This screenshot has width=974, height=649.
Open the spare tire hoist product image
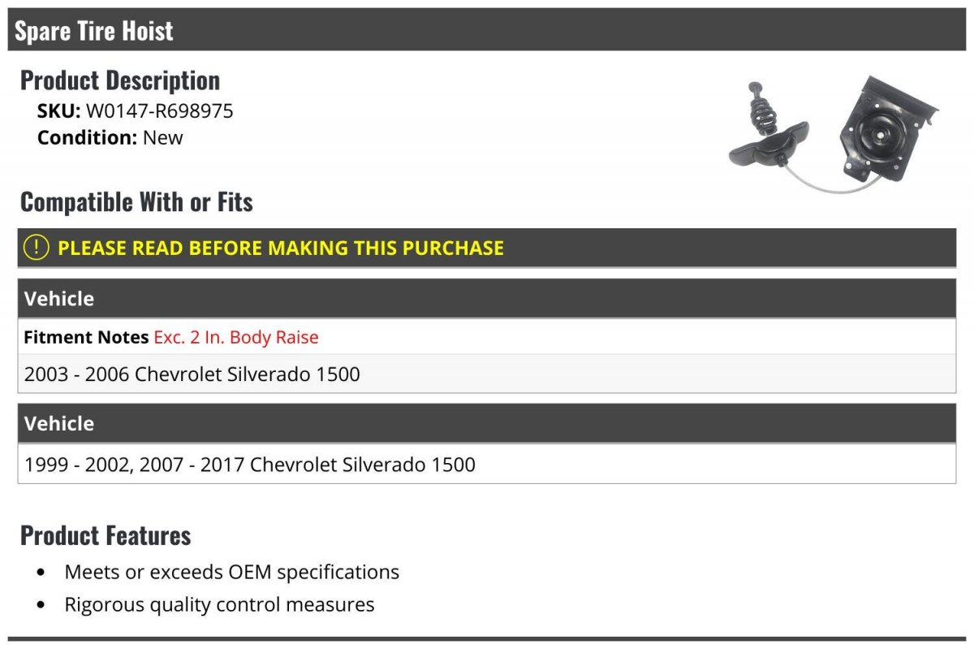pyautogui.click(x=834, y=132)
